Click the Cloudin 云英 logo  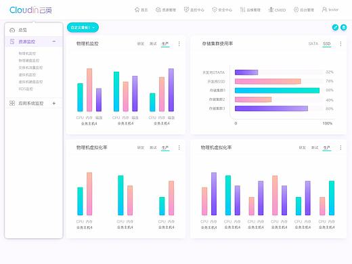30,10
